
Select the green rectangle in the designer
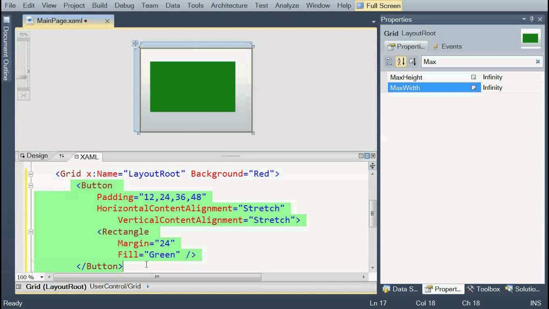point(193,87)
